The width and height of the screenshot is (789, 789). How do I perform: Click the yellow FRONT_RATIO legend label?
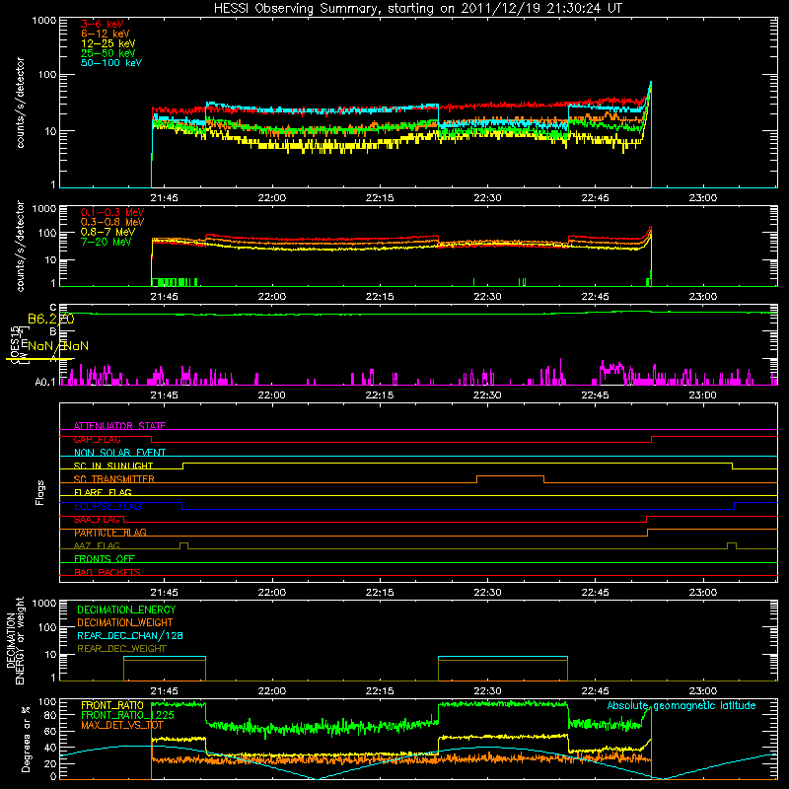[112, 705]
